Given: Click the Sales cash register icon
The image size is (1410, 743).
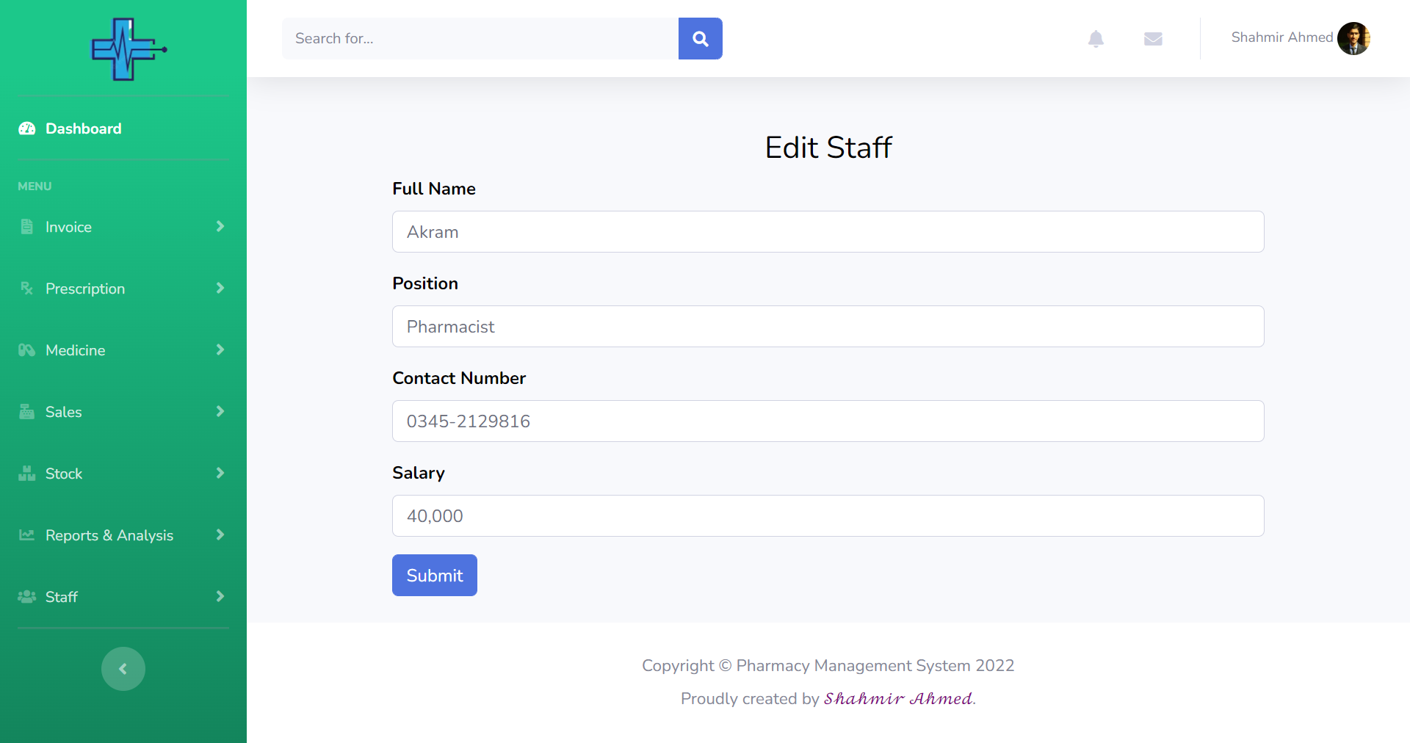Looking at the screenshot, I should click(x=27, y=412).
